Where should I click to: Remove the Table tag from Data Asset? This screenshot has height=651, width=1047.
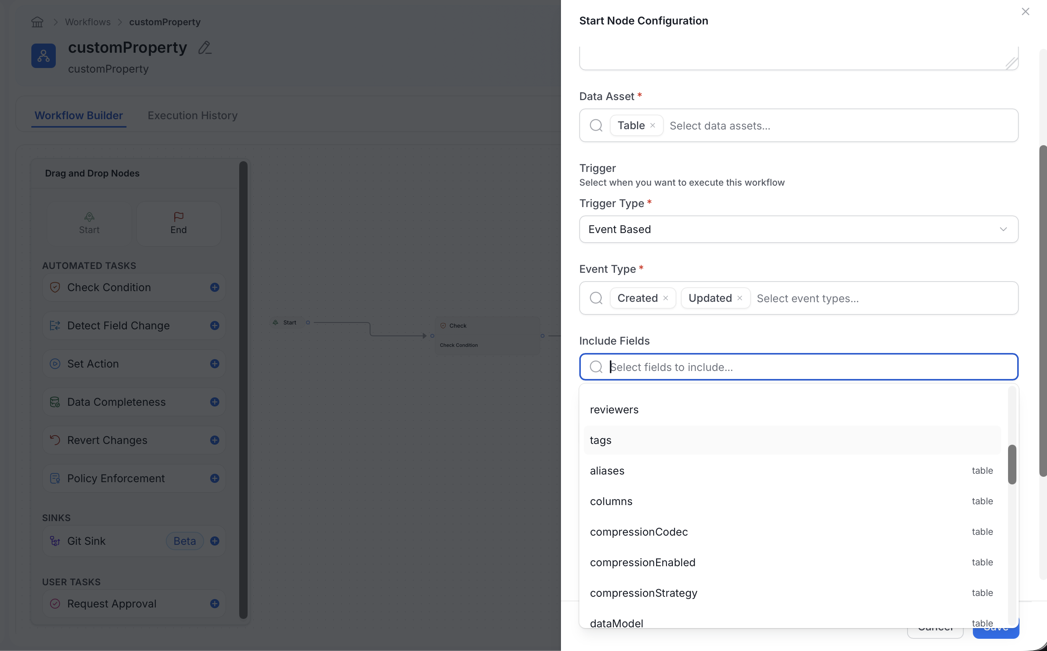[653, 125]
